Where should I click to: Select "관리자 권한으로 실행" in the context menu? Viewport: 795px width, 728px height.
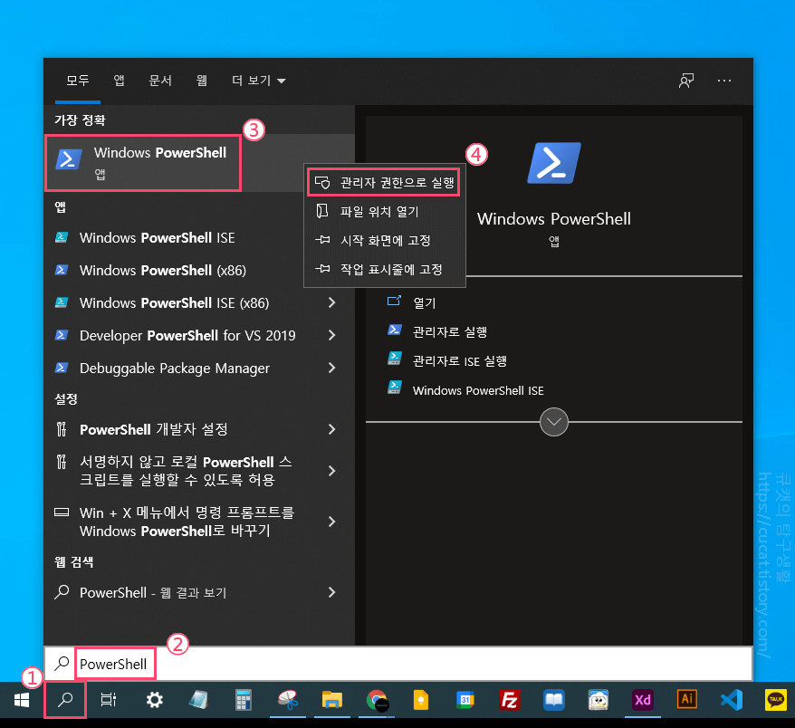[383, 181]
